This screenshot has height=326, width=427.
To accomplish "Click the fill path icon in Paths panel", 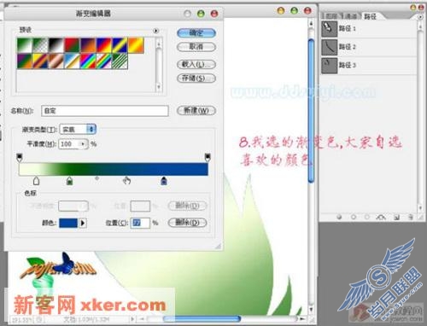I will pyautogui.click(x=339, y=217).
